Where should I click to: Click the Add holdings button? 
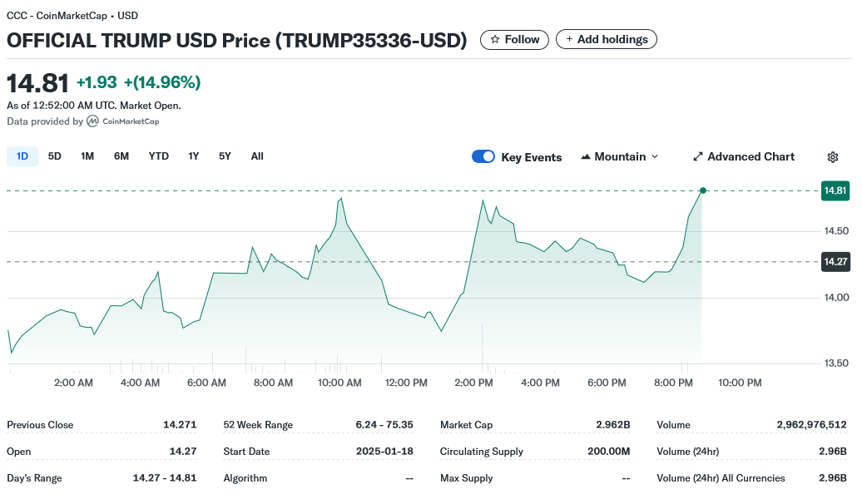pos(607,40)
